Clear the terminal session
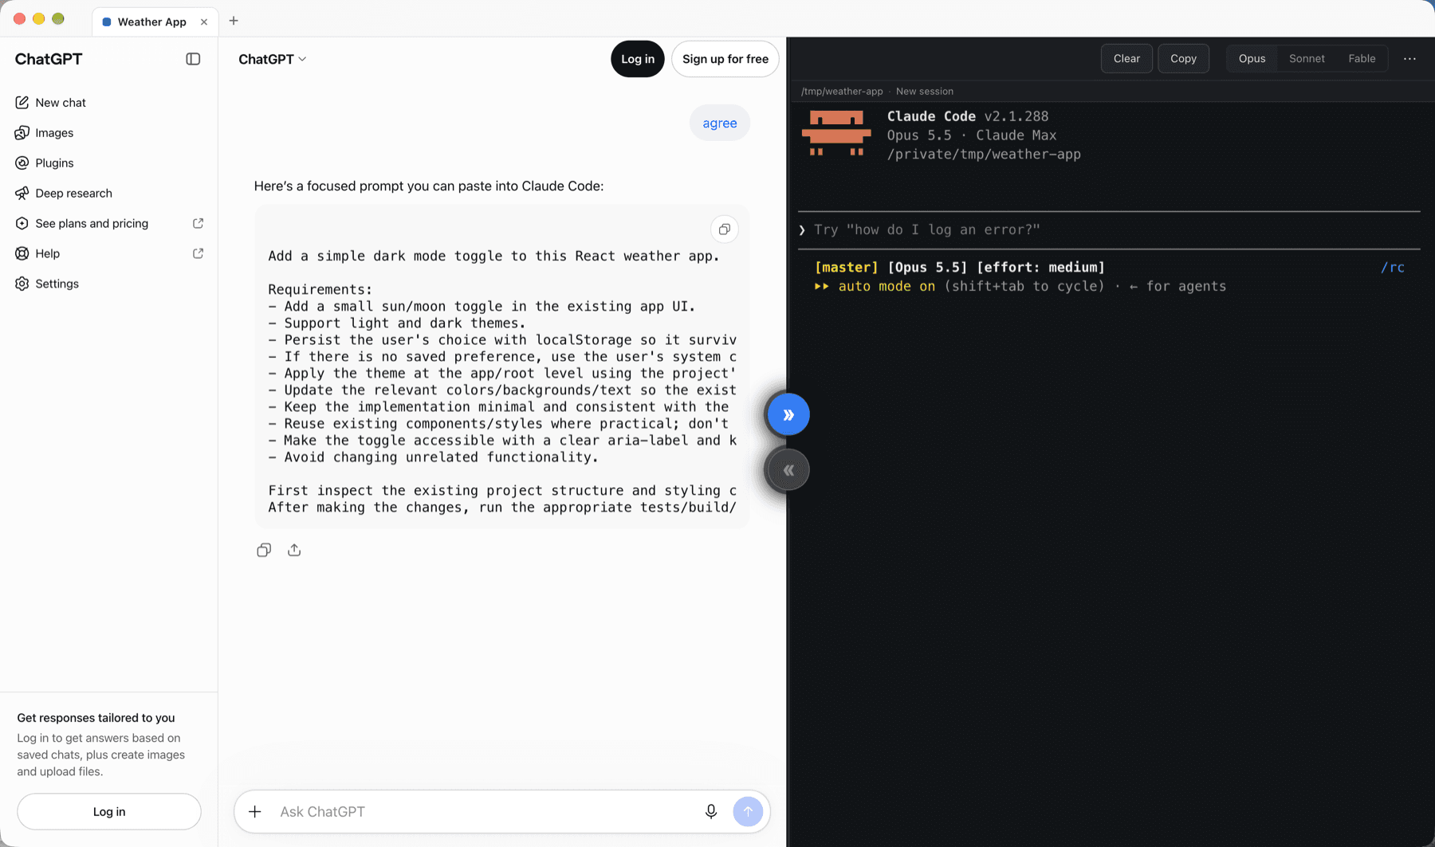 point(1126,59)
